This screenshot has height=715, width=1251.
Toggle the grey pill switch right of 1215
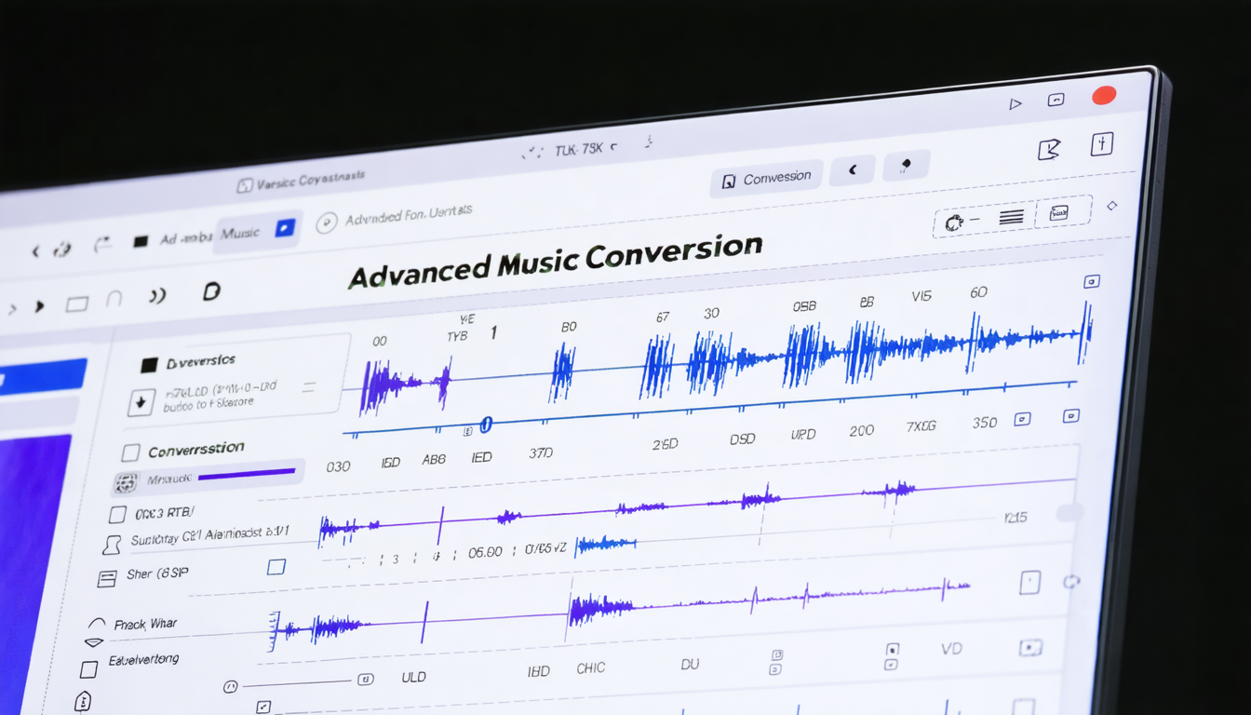tap(1070, 513)
